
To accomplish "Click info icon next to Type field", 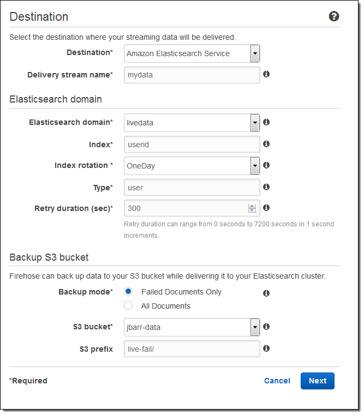I will (266, 187).
